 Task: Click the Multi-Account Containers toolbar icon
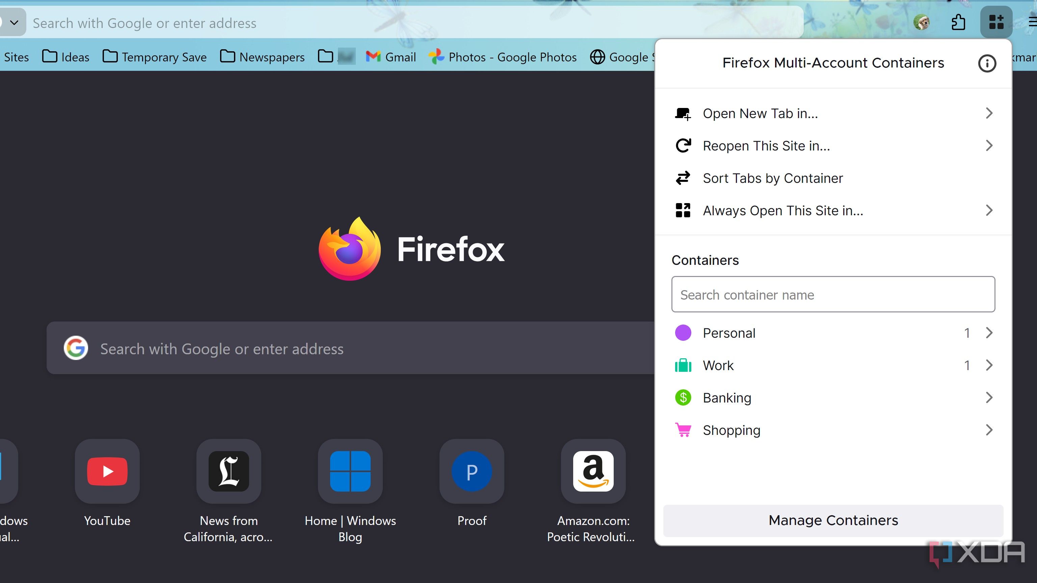996,22
